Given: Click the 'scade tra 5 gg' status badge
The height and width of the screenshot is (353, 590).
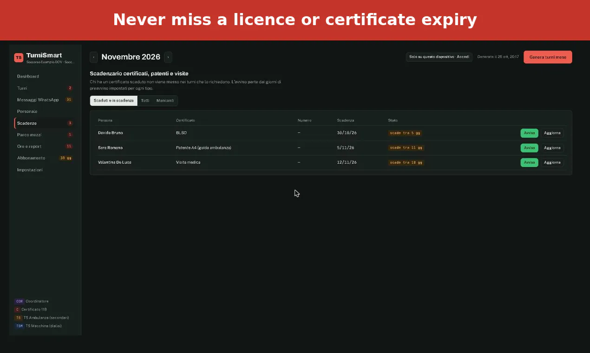Looking at the screenshot, I should pyautogui.click(x=405, y=133).
